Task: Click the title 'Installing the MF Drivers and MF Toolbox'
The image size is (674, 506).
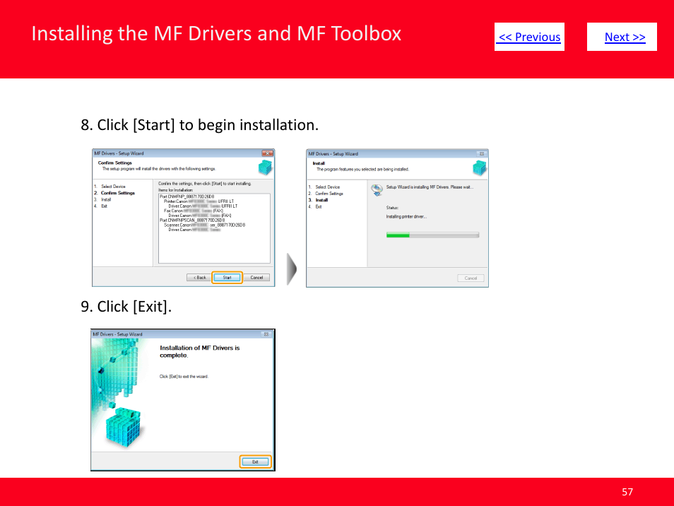Action: 216,33
